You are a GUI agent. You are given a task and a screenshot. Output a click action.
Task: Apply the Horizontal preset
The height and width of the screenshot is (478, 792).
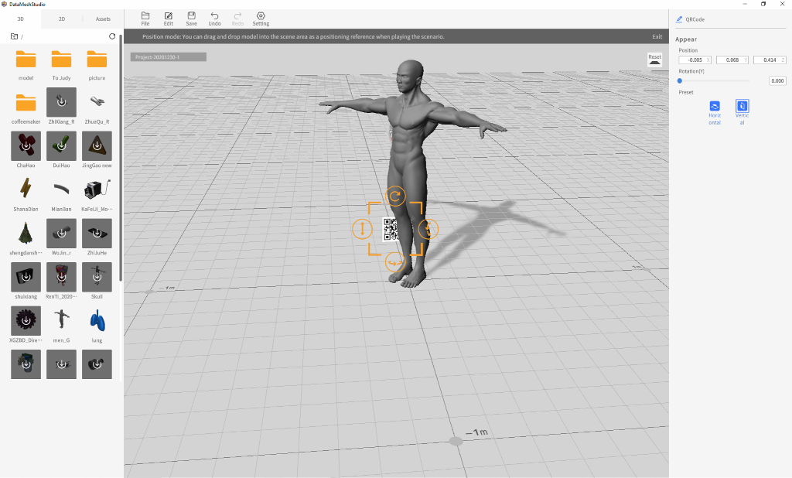click(715, 112)
